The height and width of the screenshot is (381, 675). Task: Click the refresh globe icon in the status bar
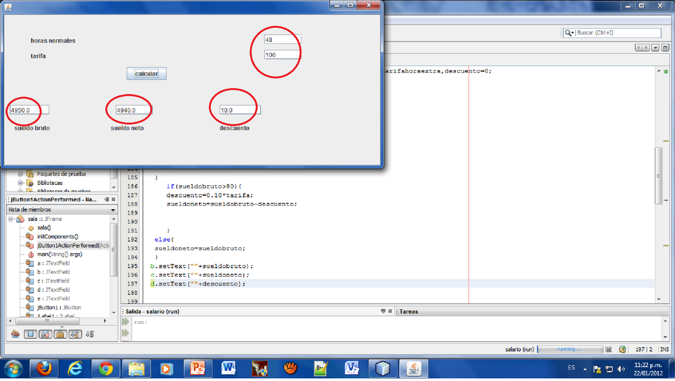click(623, 349)
